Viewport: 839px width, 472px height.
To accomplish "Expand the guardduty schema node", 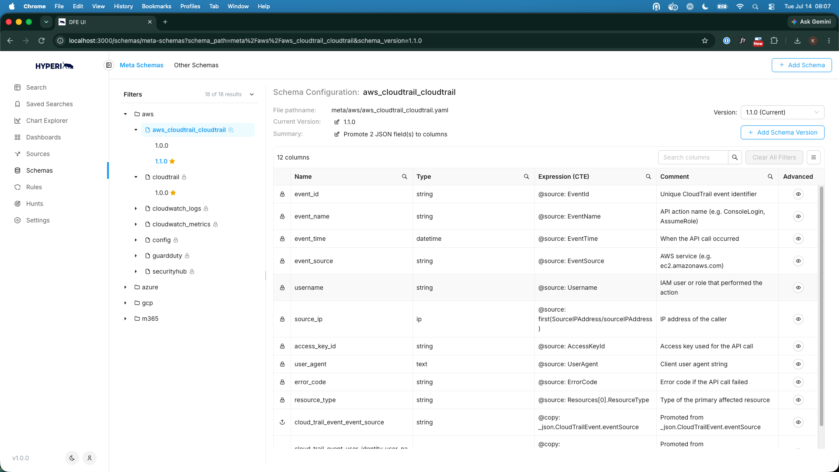I will pos(136,256).
